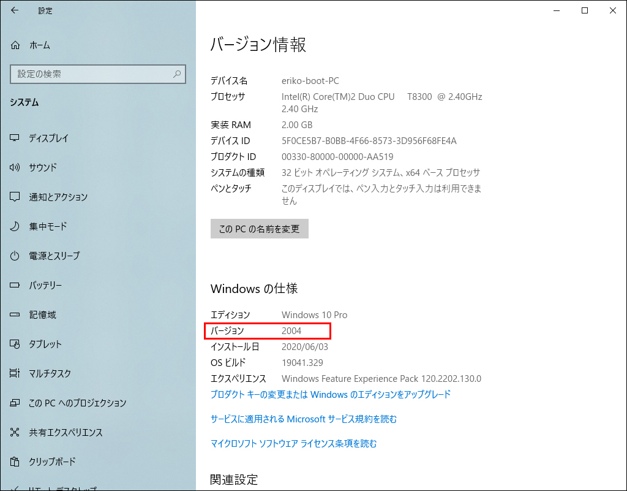This screenshot has height=491, width=627.
Task: Click install date value 2020/06/03
Action: click(305, 346)
